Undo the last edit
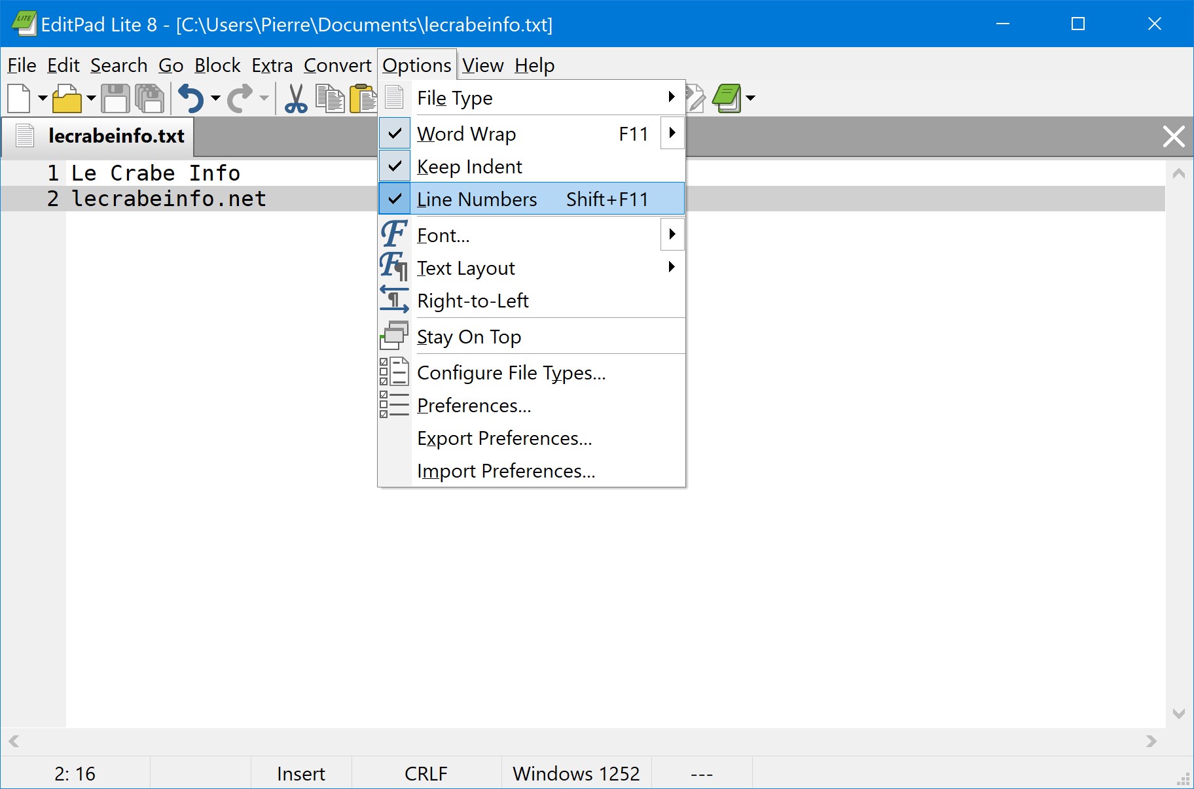Image resolution: width=1194 pixels, height=789 pixels. point(191,99)
